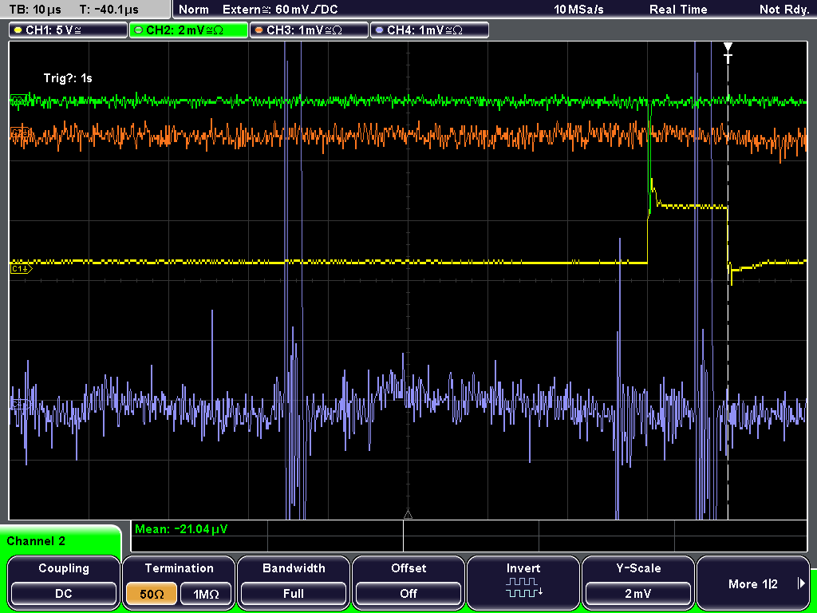Screen dimensions: 817x613
Task: Click the Extern 60 mV DC trigger source
Action: [x=280, y=10]
